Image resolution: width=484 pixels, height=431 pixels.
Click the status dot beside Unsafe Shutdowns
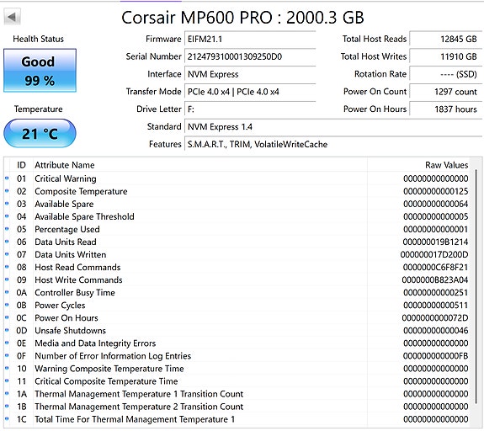[x=7, y=330]
